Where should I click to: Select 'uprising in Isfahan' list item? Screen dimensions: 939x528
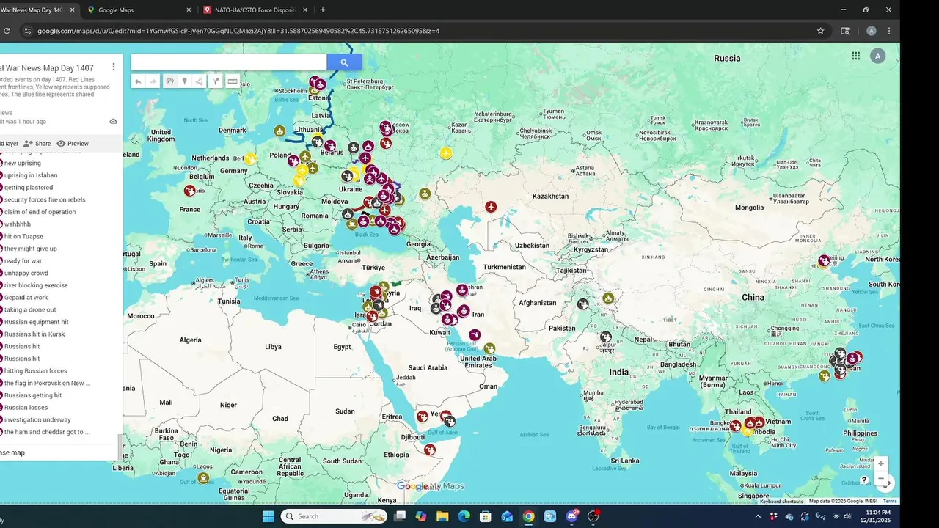[31, 175]
